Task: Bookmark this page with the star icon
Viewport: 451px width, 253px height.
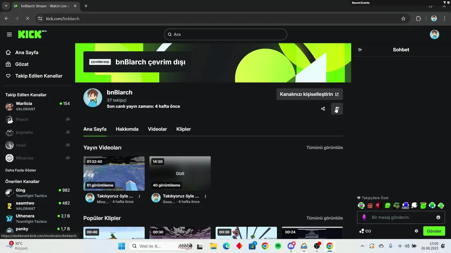Action: pyautogui.click(x=403, y=19)
